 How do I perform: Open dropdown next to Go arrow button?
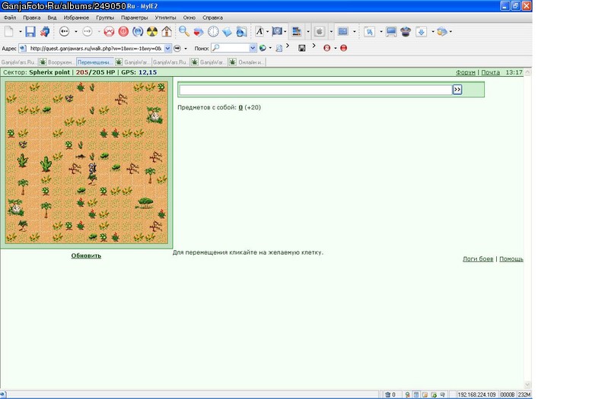tap(186, 49)
